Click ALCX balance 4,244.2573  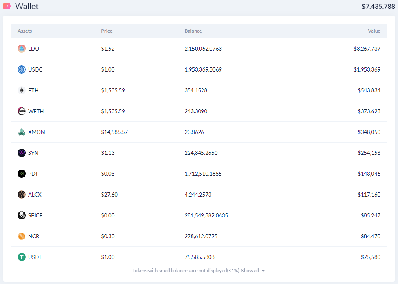click(198, 195)
